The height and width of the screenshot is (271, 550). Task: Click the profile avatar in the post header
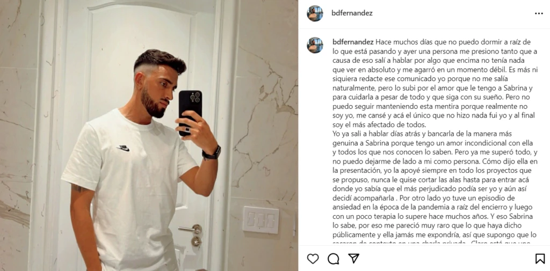pos(315,13)
